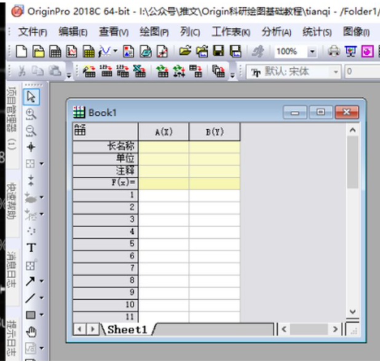
Task: Minimize the Book1 workbook window
Action: 295,112
